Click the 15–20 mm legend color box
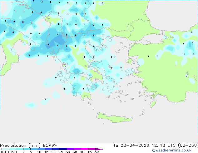 (49, 149)
